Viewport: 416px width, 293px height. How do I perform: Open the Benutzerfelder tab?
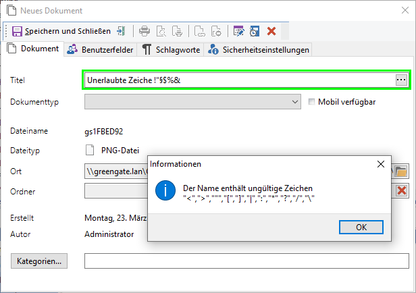click(x=100, y=49)
